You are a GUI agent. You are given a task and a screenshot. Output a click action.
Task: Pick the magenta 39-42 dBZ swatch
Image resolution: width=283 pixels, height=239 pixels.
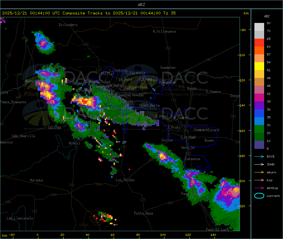coord(259,97)
